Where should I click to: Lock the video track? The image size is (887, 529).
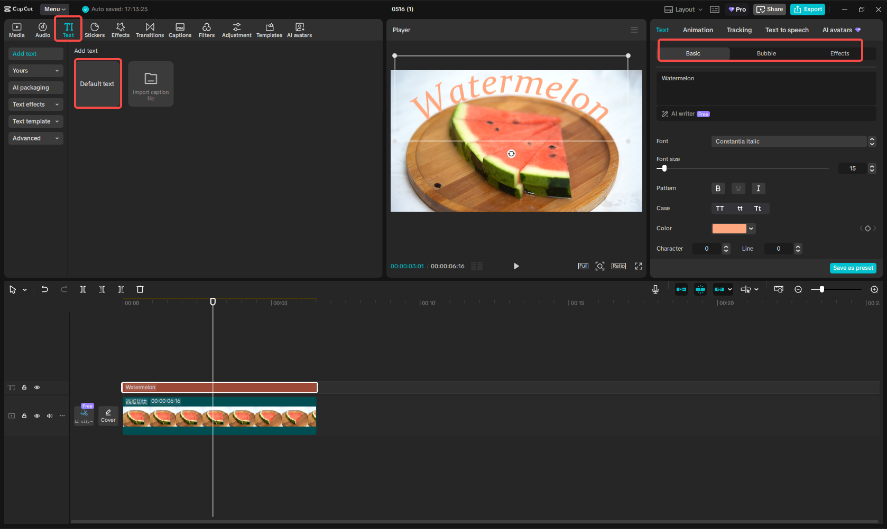click(x=24, y=415)
